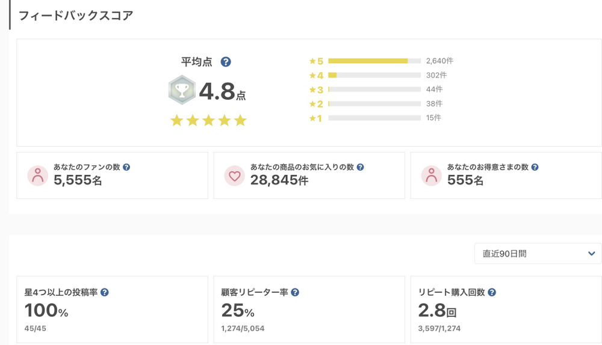Open the 直近90日間 period dropdown
The height and width of the screenshot is (345, 602).
click(x=538, y=254)
